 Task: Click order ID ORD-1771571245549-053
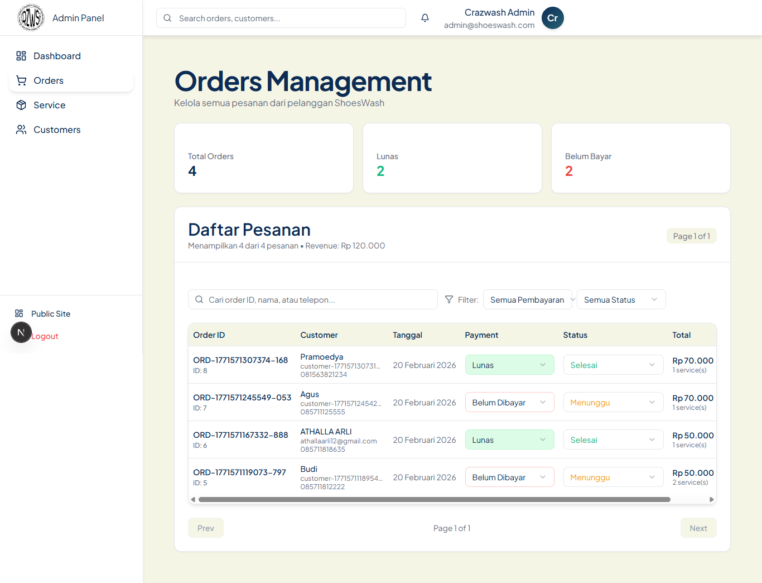tap(242, 398)
